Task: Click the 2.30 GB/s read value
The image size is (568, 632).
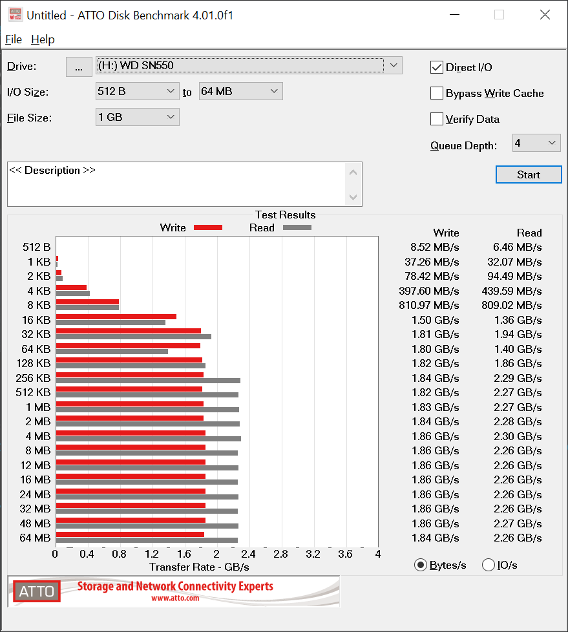Action: pyautogui.click(x=518, y=436)
